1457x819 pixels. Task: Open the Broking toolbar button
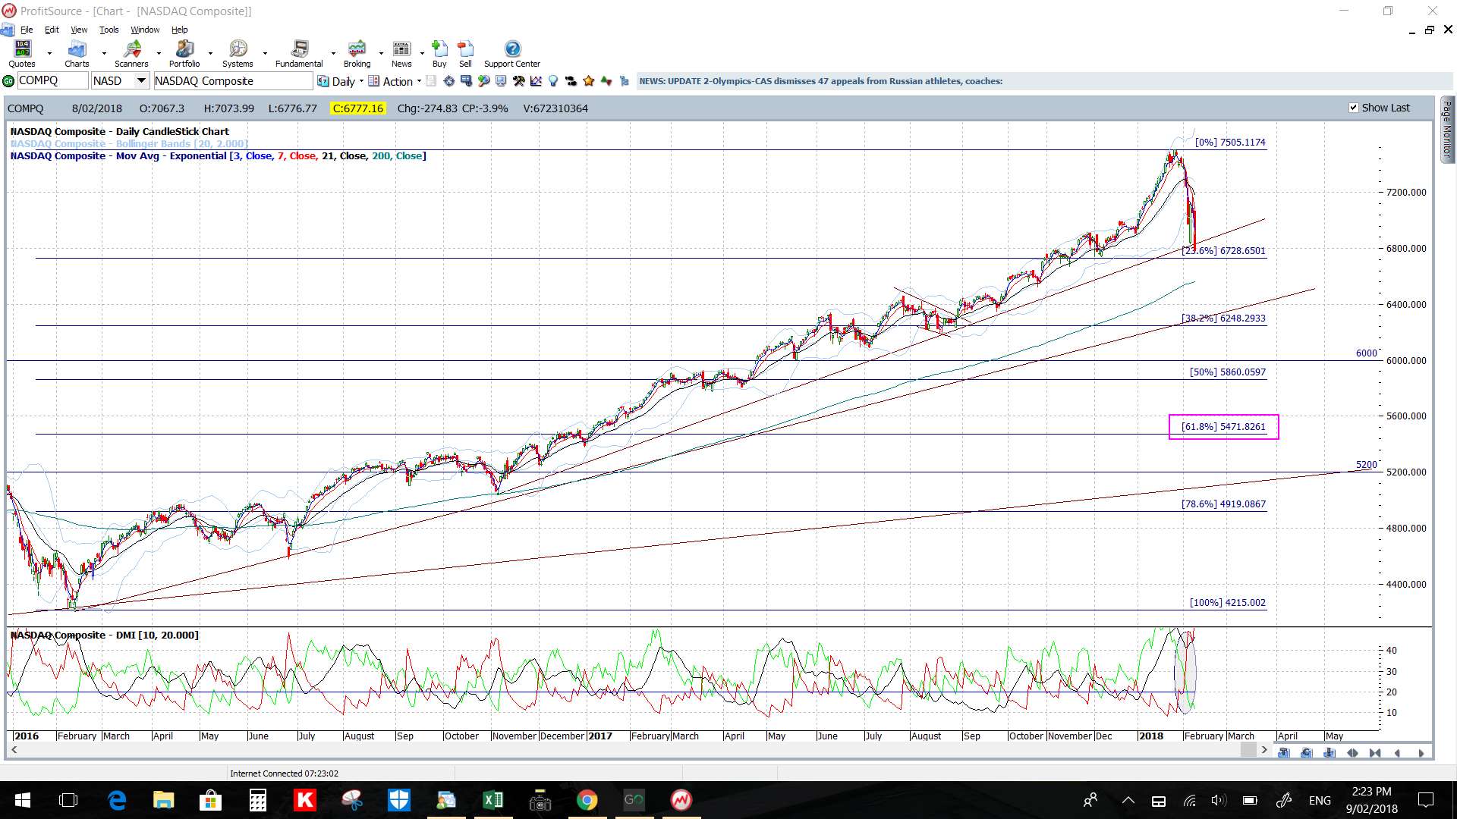coord(357,54)
